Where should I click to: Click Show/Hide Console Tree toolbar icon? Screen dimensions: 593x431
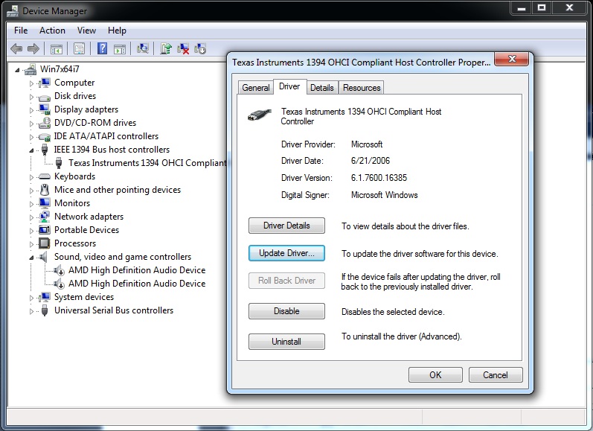57,49
